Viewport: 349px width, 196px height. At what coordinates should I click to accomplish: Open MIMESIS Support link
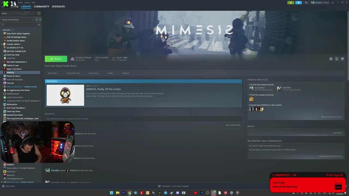(x=125, y=73)
